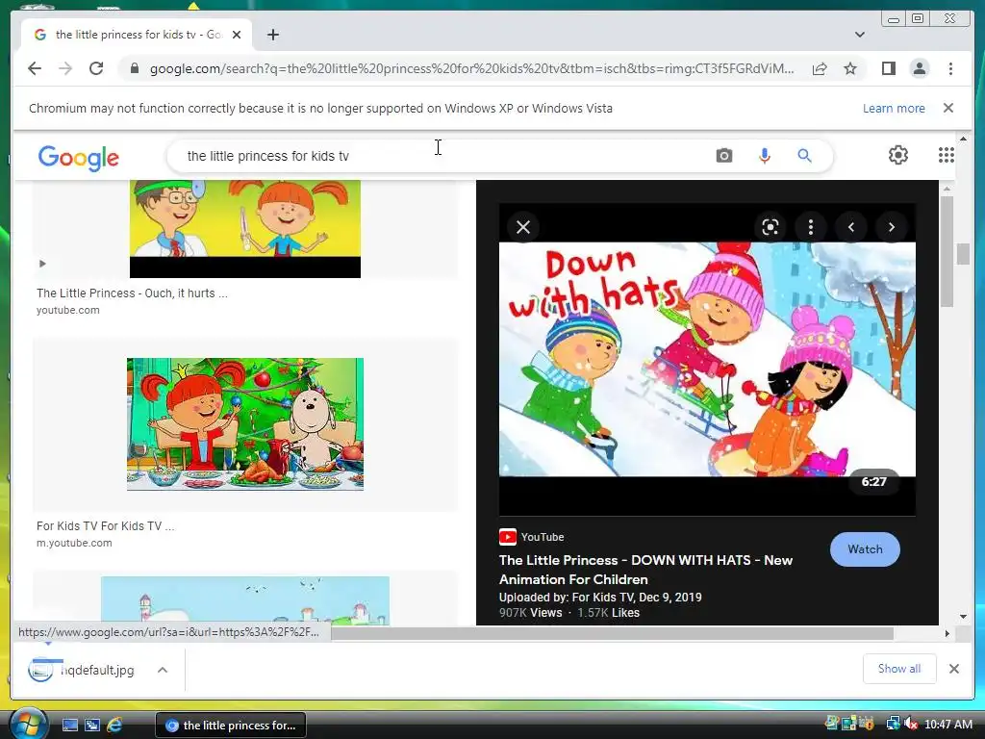Open the seaside landscape thumbnail

[245, 600]
